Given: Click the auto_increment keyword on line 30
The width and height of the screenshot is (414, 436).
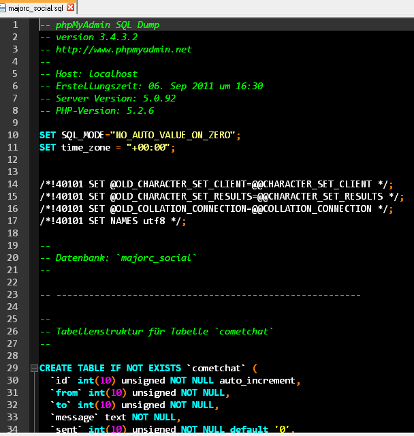Looking at the screenshot, I should [257, 381].
